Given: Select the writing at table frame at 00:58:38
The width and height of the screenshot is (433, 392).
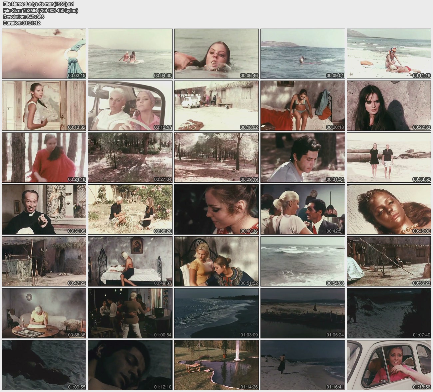Looking at the screenshot, I should (x=44, y=313).
